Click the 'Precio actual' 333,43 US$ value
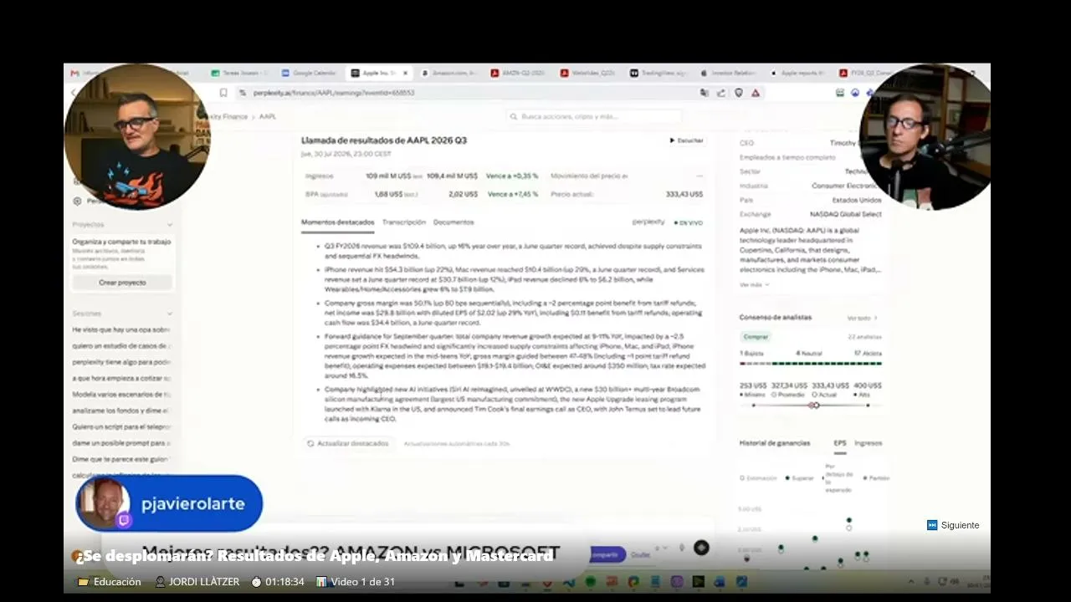 pos(684,194)
